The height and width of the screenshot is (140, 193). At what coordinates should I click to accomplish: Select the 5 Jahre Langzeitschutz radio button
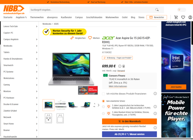click(103, 107)
